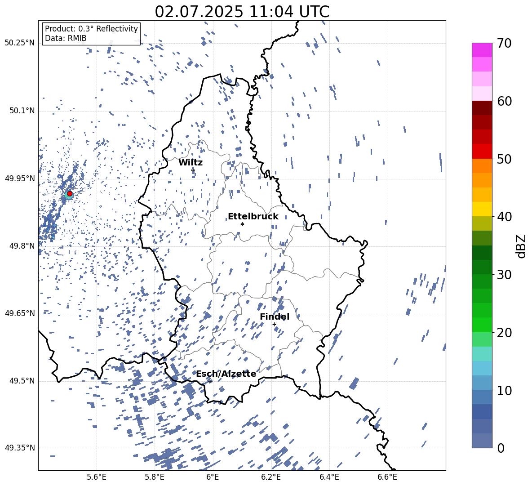Click the Wiltz station cross marker

[x=193, y=170]
